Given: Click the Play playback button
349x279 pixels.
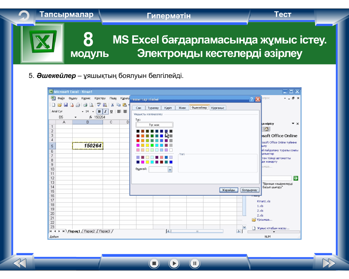Looking at the screenshot, I should [174, 263].
